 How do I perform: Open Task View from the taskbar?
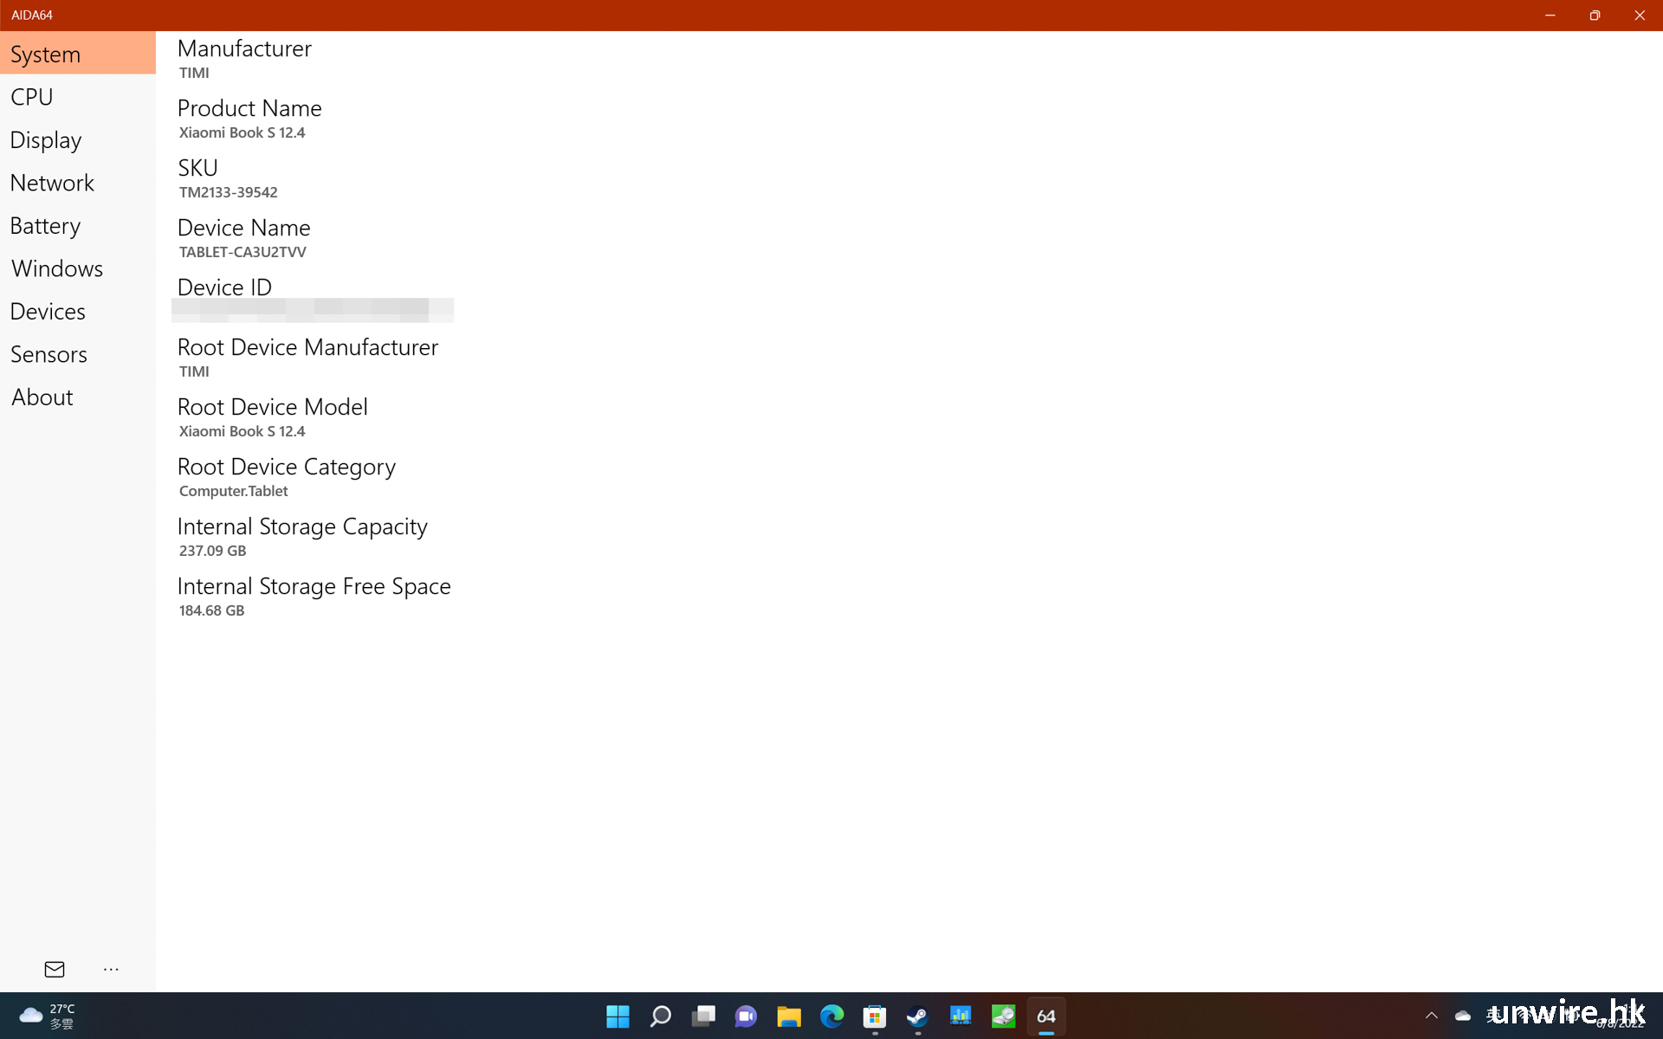tap(703, 1016)
